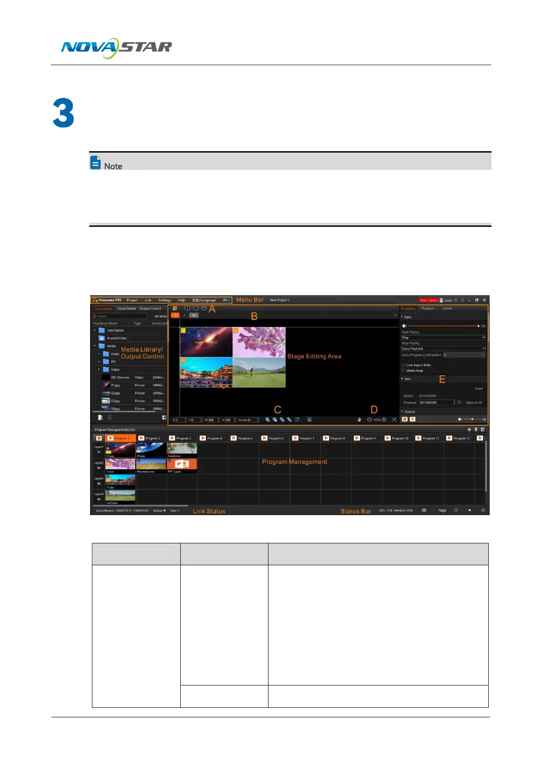The height and width of the screenshot is (767, 542).
Task: Tick the Media Keep checkbox
Action: coord(403,370)
